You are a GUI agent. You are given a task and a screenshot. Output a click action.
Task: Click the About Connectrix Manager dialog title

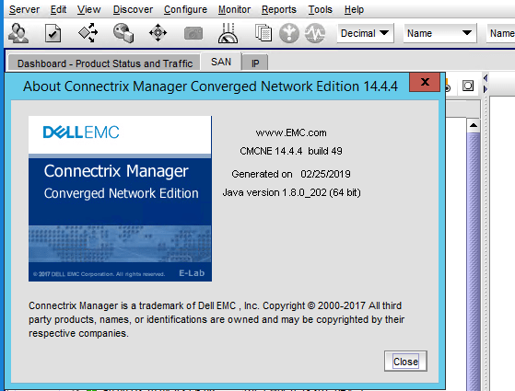(x=210, y=86)
